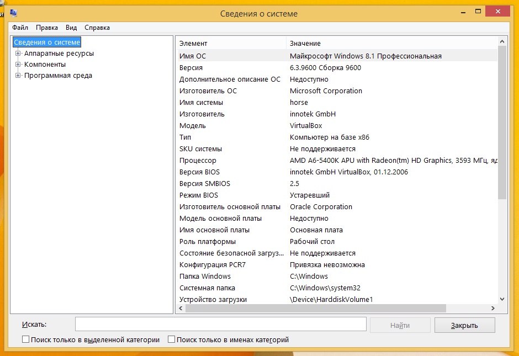Click the vertical scrollbar thumb
Viewport: 519px width, 356px height.
pos(502,121)
